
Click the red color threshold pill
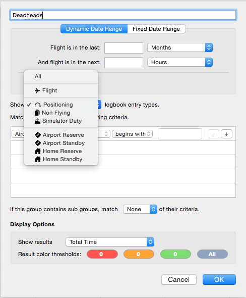click(x=102, y=254)
